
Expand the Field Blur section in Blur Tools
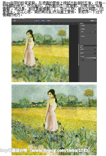[x=80, y=26]
